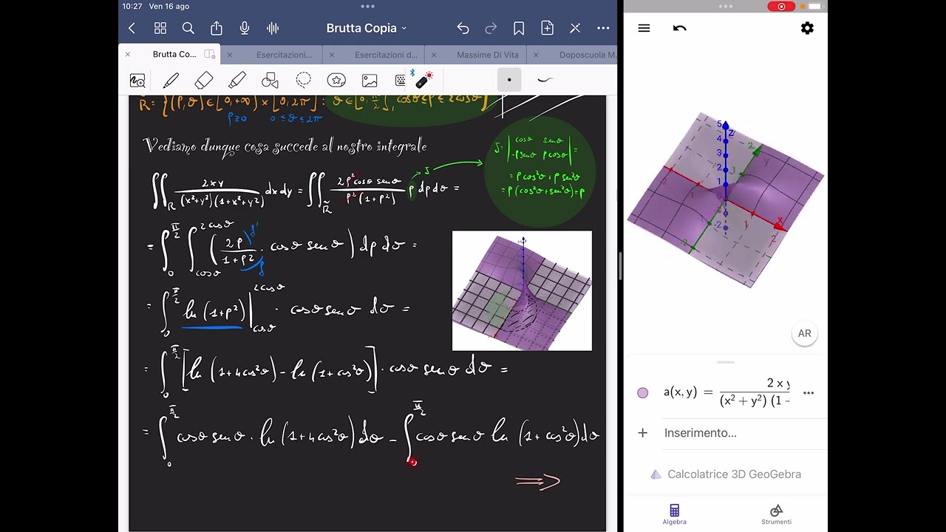Viewport: 946px width, 532px height.
Task: Tap Calcolatrice 3D GeoGebra label
Action: click(734, 474)
